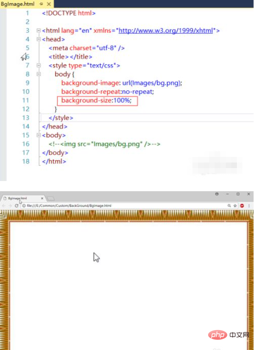
Task: Click the red adblock extension icon
Action: pos(242,206)
